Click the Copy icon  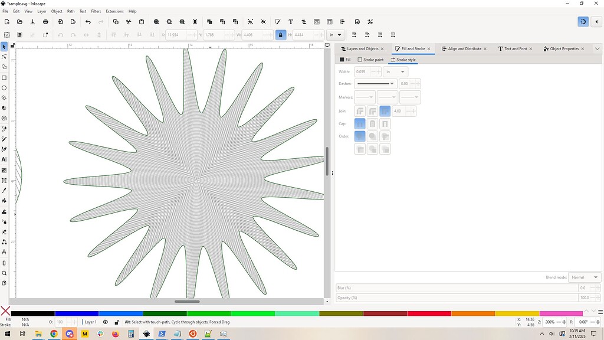pos(116,22)
